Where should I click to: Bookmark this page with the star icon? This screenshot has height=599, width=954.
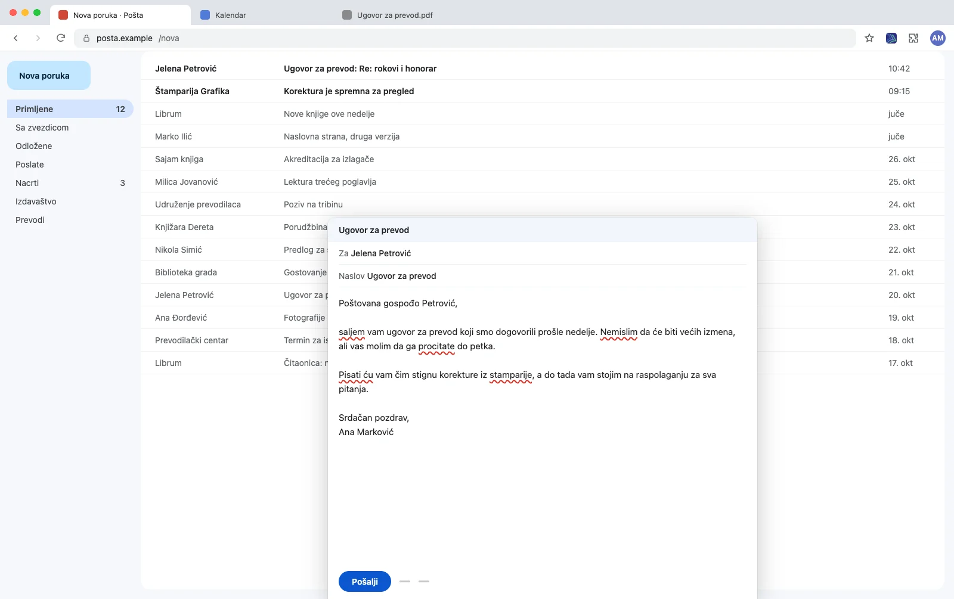tap(869, 38)
